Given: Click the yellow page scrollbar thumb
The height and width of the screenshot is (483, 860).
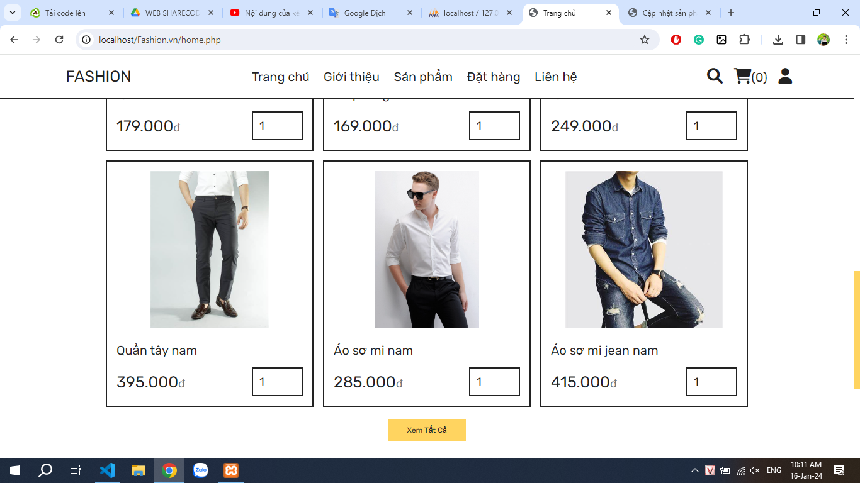Looking at the screenshot, I should 856,330.
